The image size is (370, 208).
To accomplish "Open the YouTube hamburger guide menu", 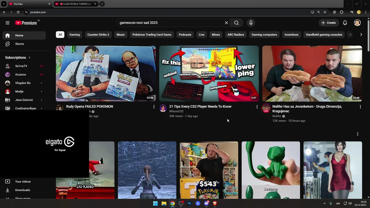I will pos(8,23).
